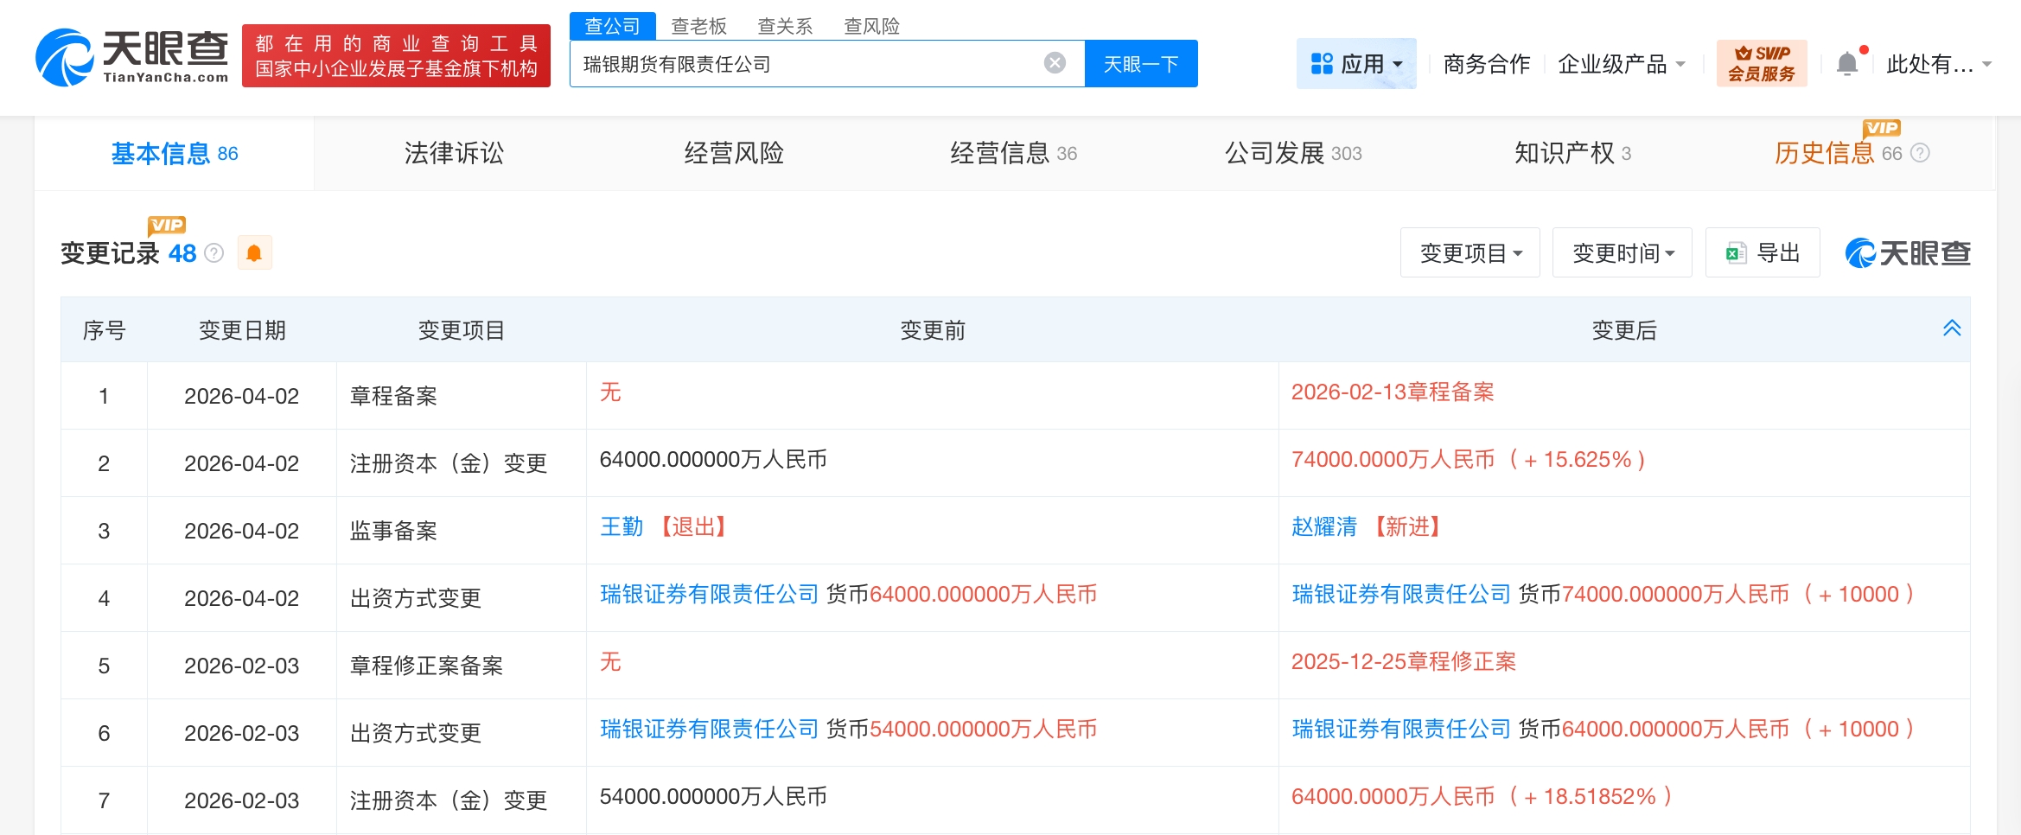Open notifications via the bell icon
This screenshot has width=2021, height=835.
click(x=1849, y=62)
